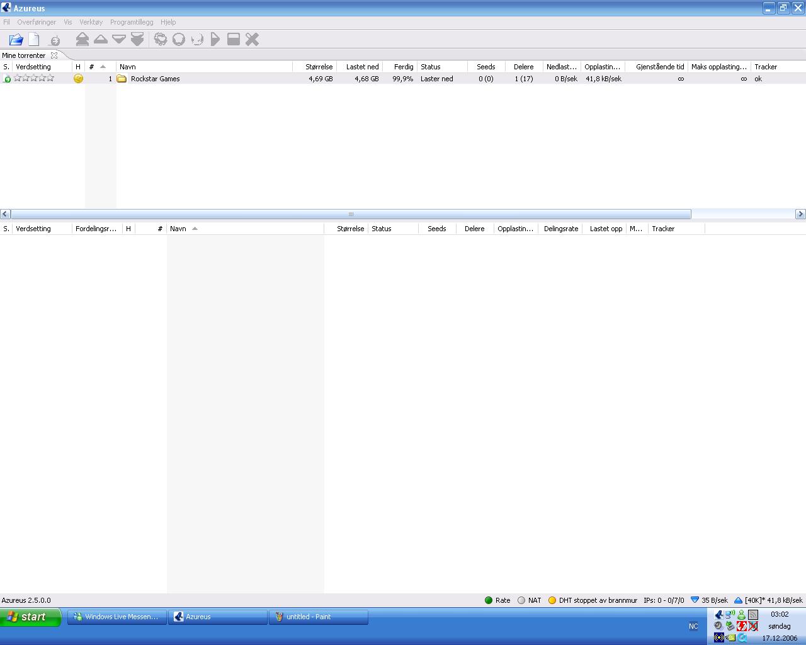Image resolution: width=806 pixels, height=645 pixels.
Task: Click the horizontal scrollbar left arrow
Action: (5, 214)
